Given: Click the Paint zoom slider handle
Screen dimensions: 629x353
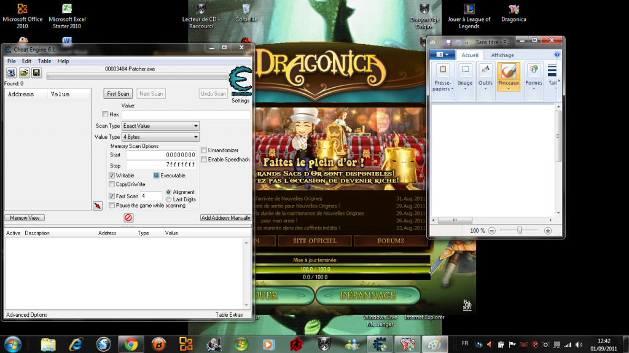Looking at the screenshot, I should tap(520, 230).
